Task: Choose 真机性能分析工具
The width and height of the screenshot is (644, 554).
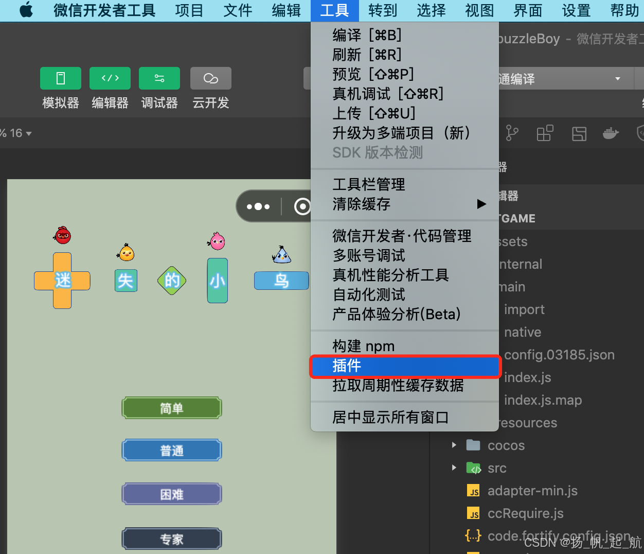Action: (405, 275)
